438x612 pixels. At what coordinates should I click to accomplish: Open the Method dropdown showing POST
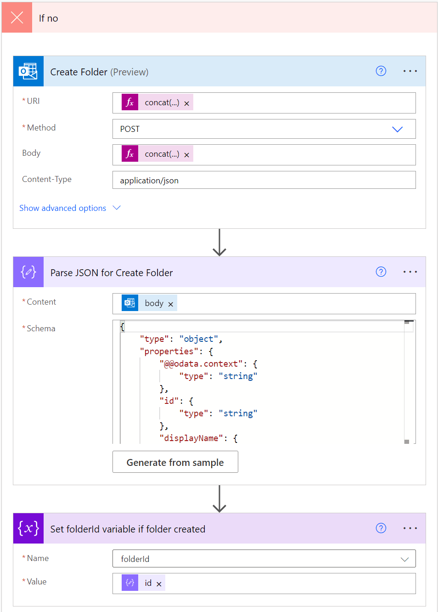tap(397, 129)
